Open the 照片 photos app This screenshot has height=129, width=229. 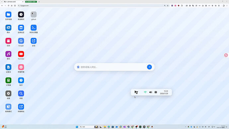click(x=8, y=28)
